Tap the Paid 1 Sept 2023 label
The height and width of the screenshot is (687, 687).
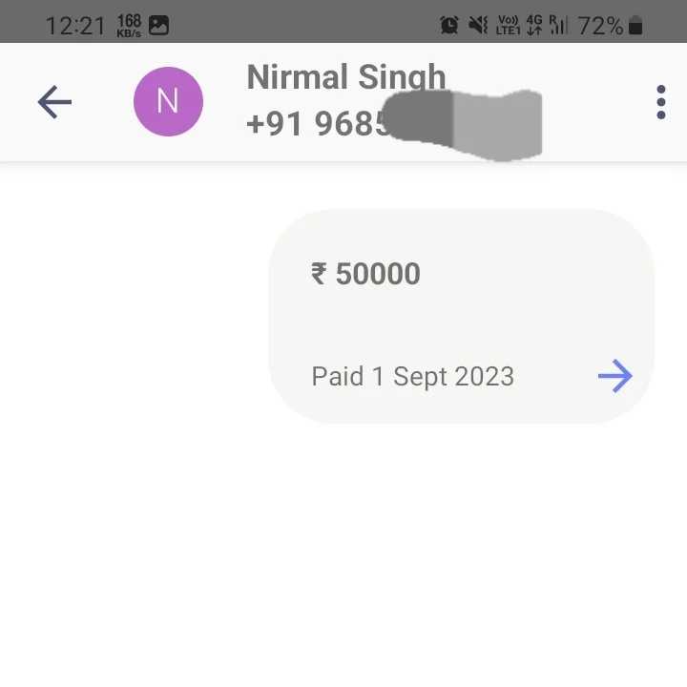point(413,376)
